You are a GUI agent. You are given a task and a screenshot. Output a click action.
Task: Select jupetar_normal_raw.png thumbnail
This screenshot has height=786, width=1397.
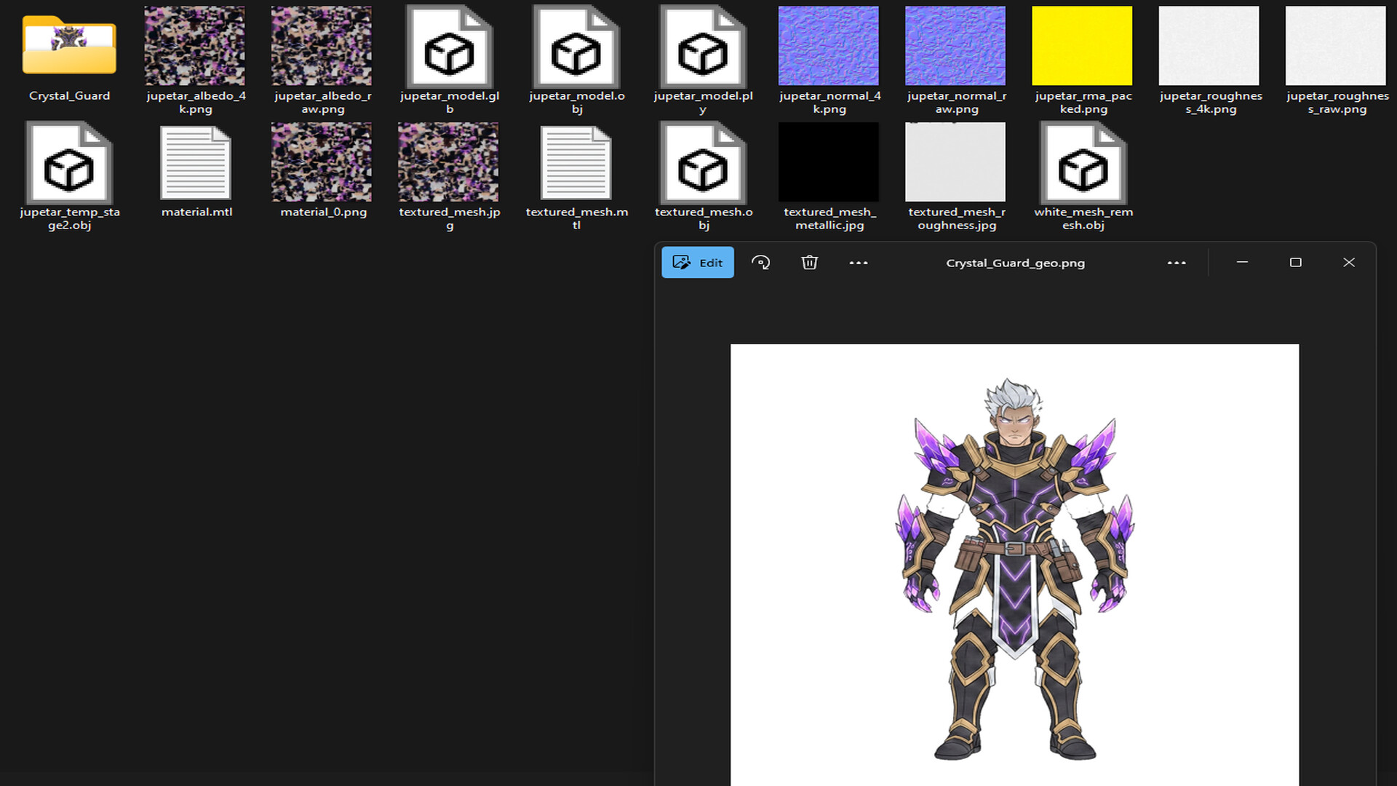[x=955, y=46]
